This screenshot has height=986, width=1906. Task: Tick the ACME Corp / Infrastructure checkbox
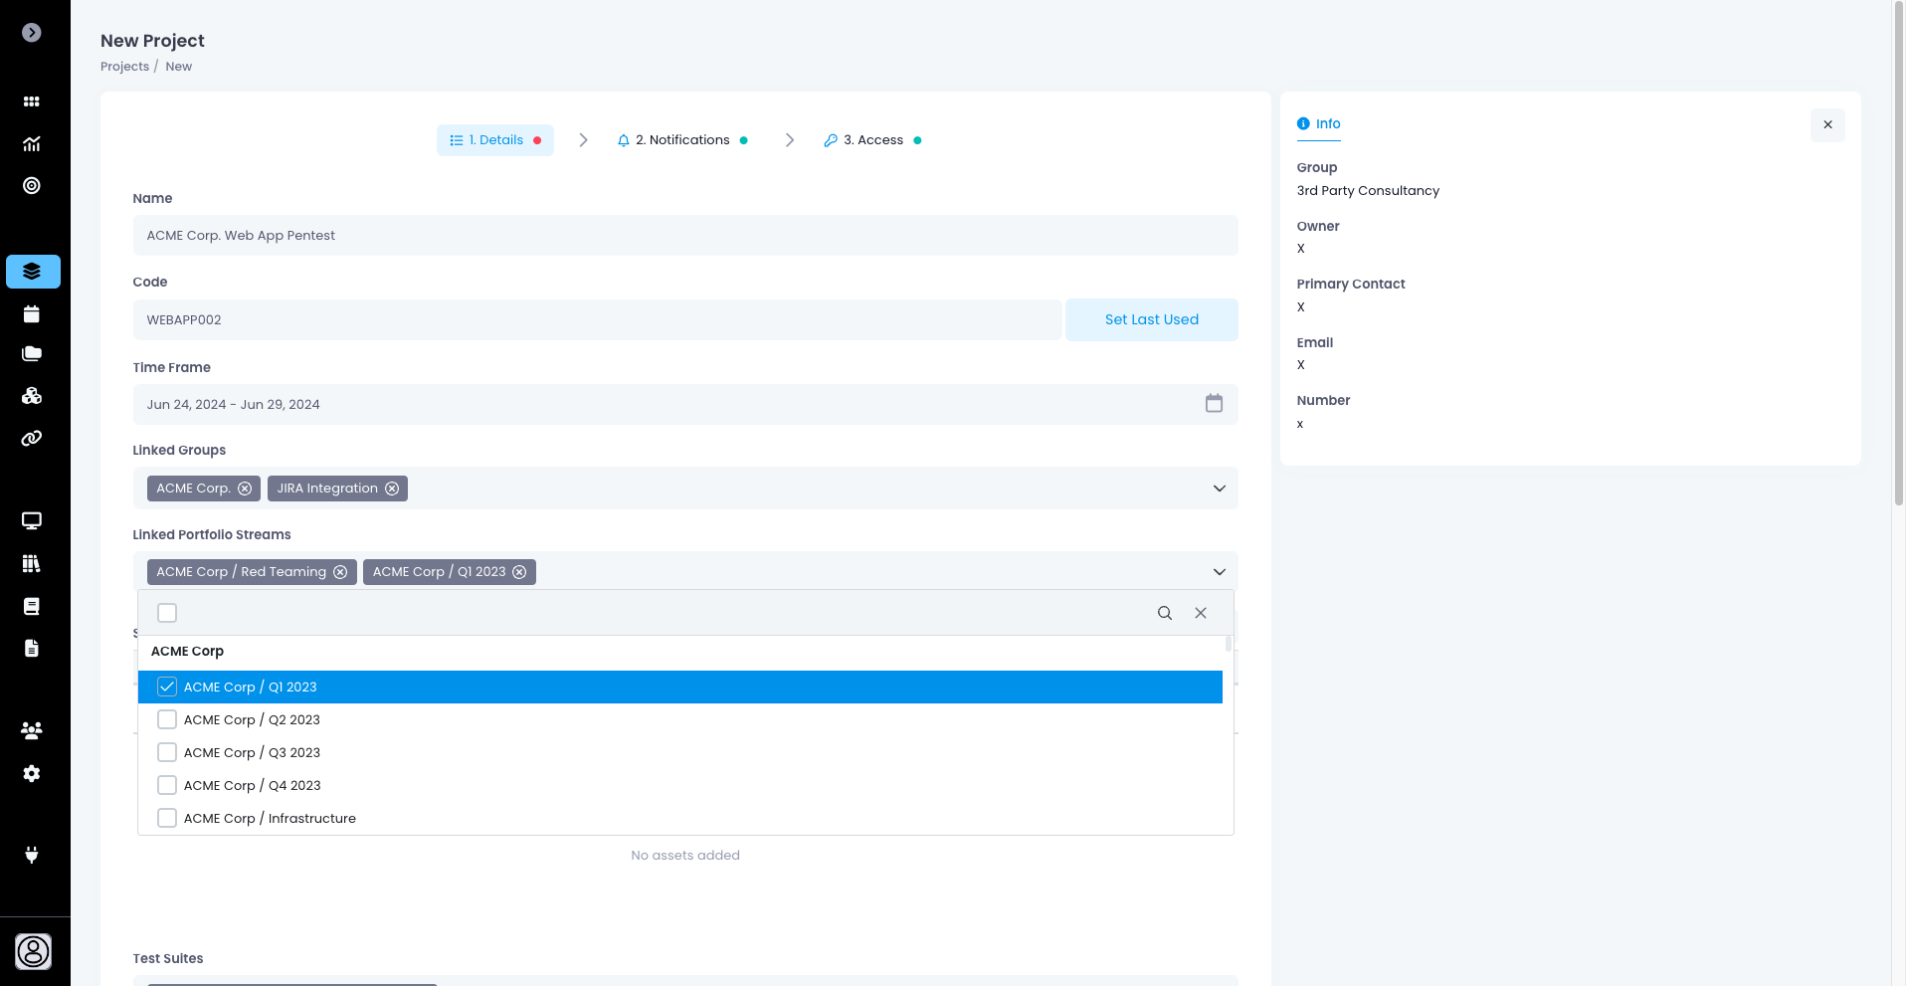tap(167, 818)
